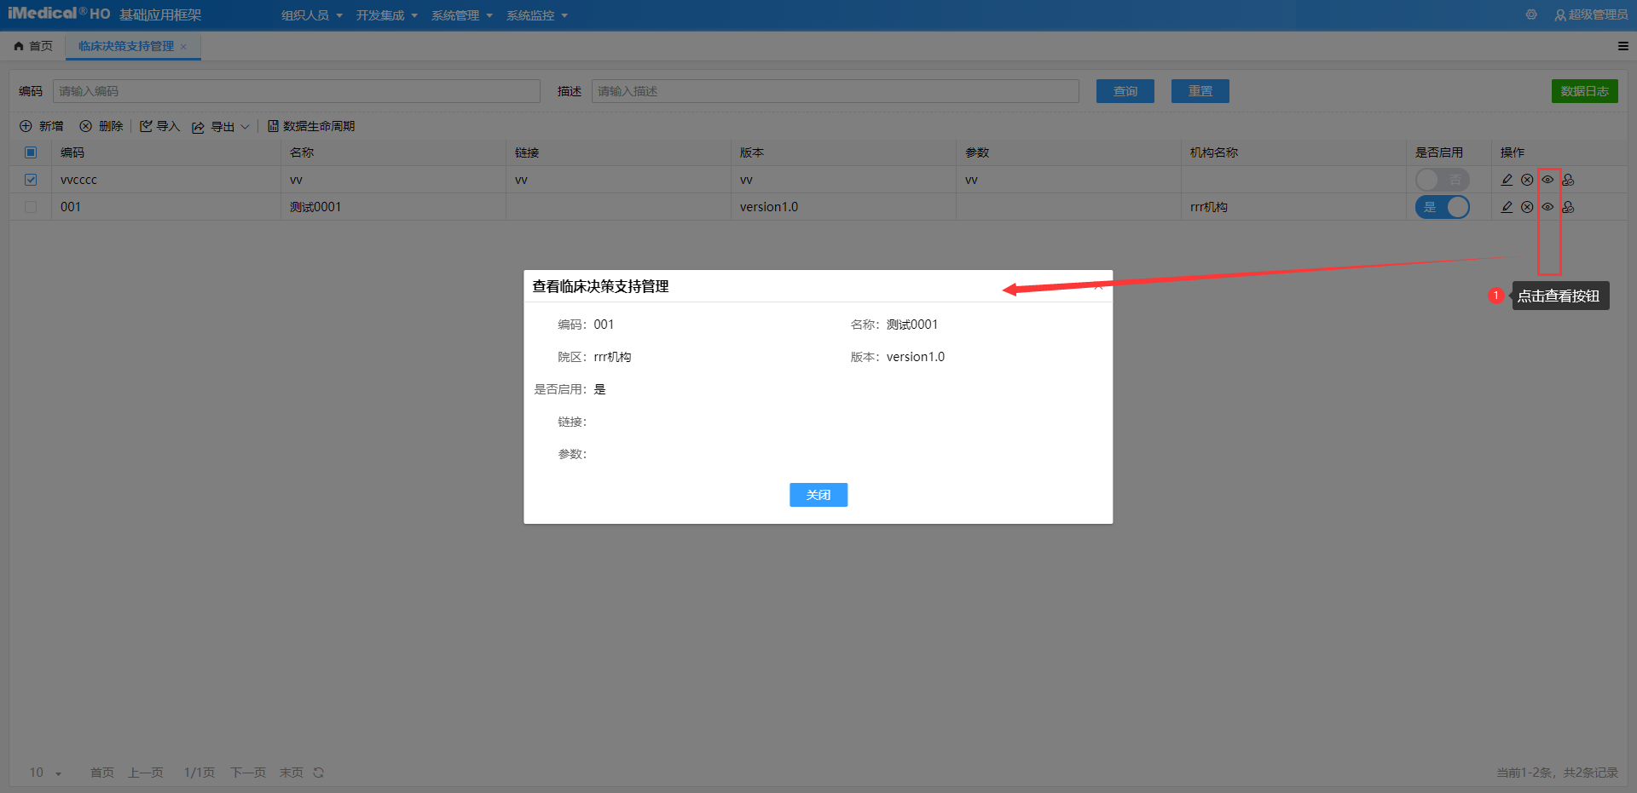Open the 组织人员 menu dropdown

(312, 15)
